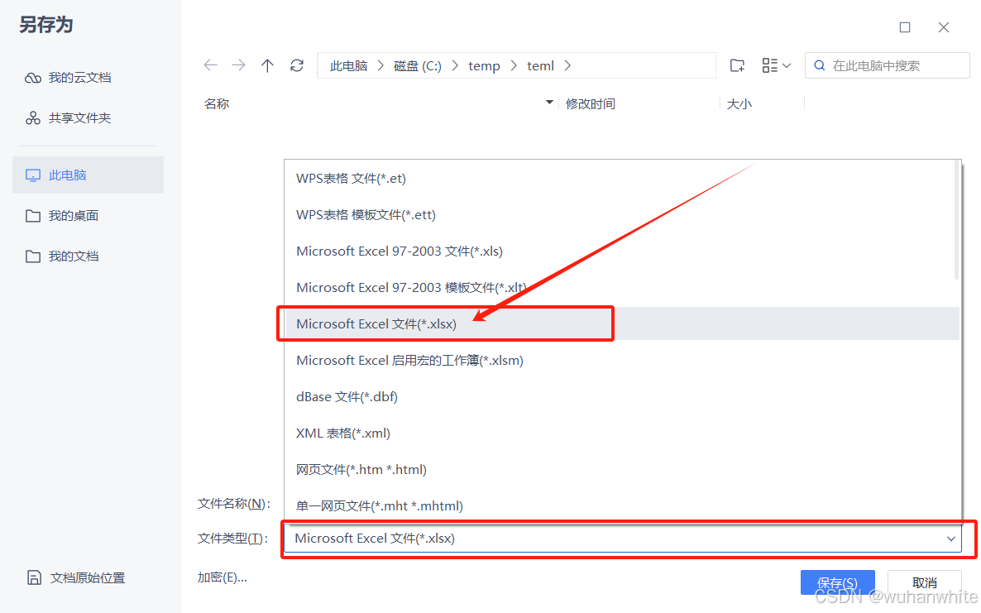Sort files by 修改时间 column
This screenshot has width=981, height=613.
coord(590,104)
